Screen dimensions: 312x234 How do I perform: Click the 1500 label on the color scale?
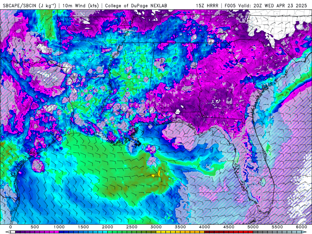point(83,227)
